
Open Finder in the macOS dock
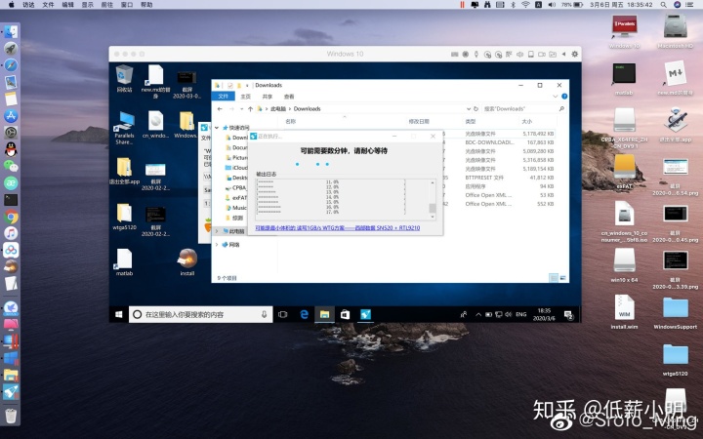pyautogui.click(x=11, y=31)
